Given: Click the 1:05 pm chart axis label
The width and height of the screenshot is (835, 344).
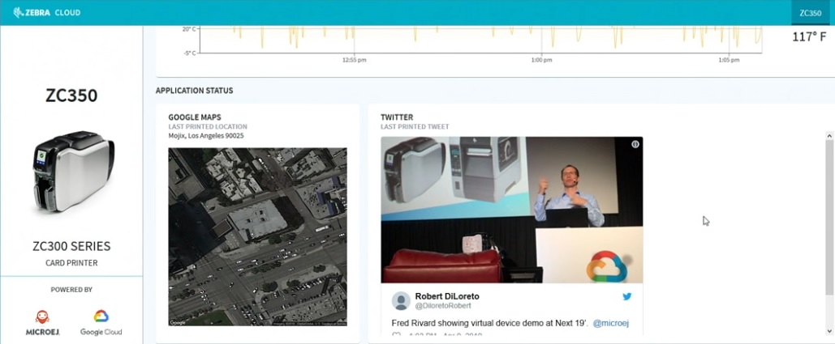Looking at the screenshot, I should point(729,60).
